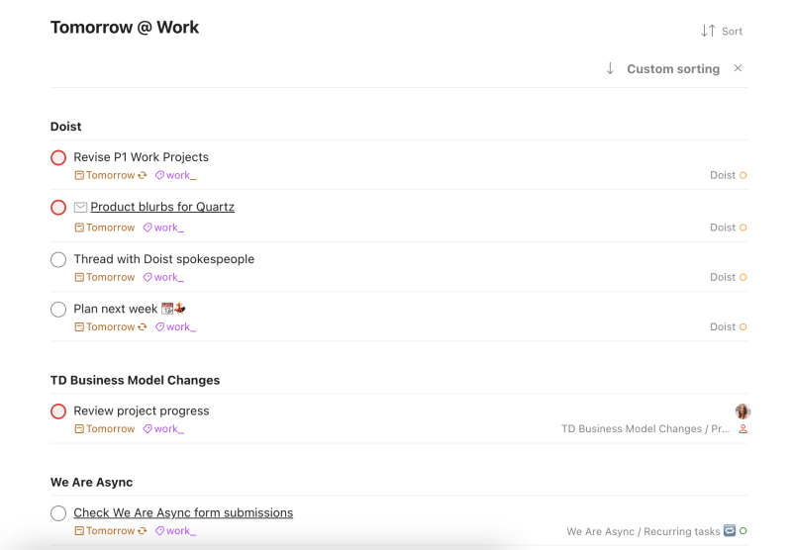
Task: Click the label tag icon on Product blurbs task
Action: pos(147,228)
